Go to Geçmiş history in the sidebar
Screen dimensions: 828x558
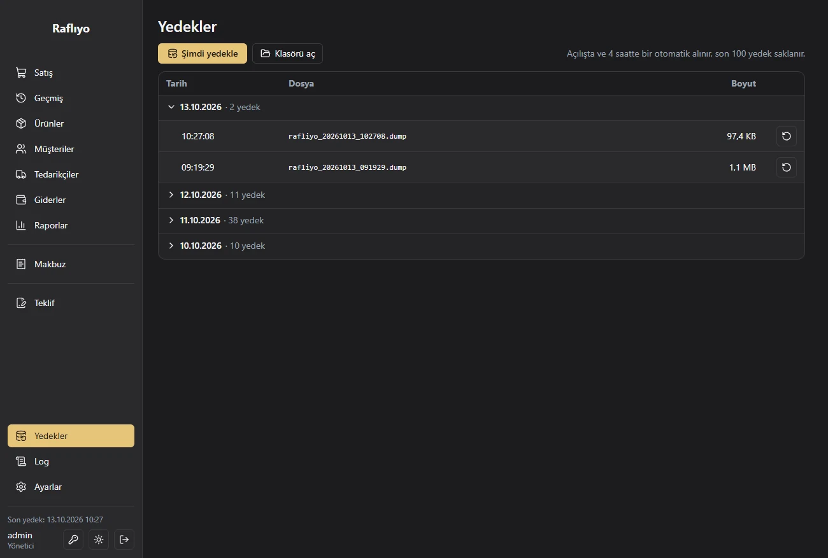click(71, 98)
